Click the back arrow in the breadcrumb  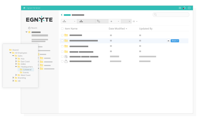click(x=62, y=15)
